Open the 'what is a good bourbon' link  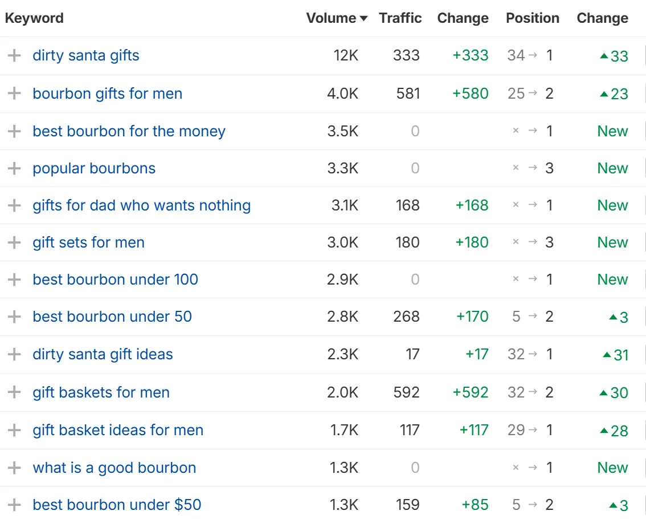click(x=114, y=468)
